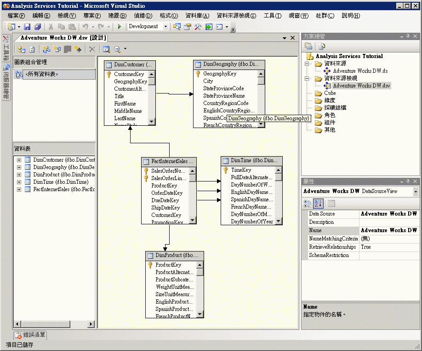Click the Undo arrow icon

click(x=86, y=26)
